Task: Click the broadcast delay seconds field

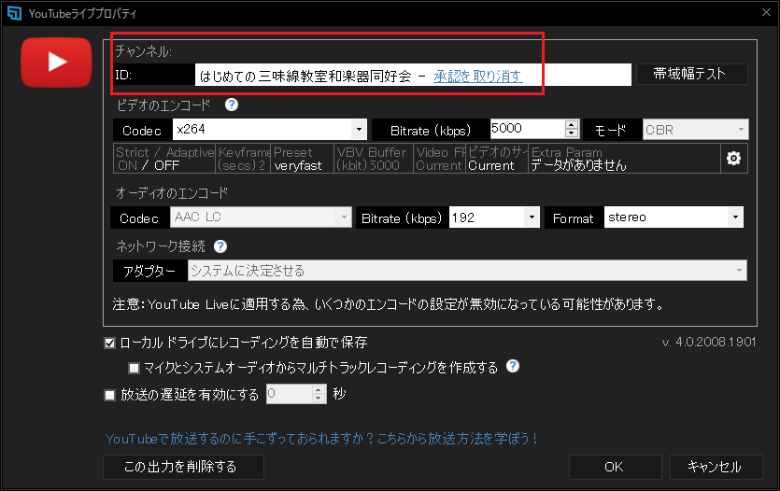Action: point(290,394)
